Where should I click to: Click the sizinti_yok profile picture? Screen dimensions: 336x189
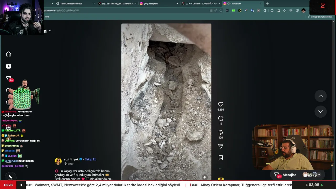(x=58, y=161)
